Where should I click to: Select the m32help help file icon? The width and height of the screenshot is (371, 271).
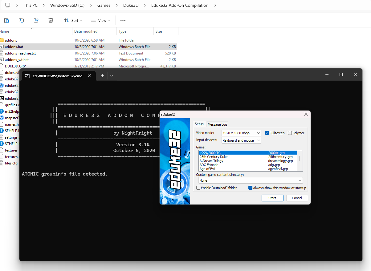click(x=2, y=111)
